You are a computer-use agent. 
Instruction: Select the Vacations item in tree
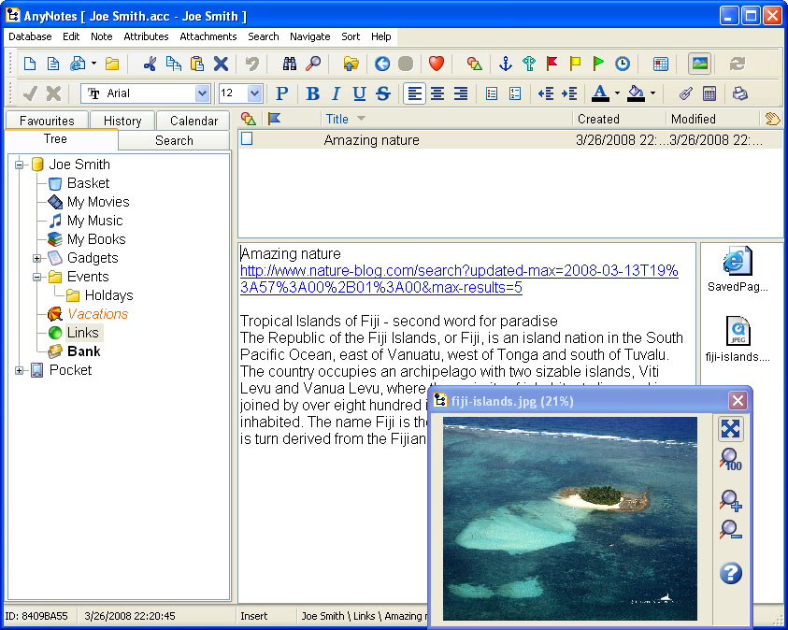(97, 314)
